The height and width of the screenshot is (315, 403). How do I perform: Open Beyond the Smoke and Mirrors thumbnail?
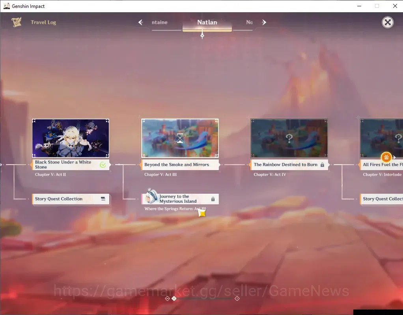180,138
